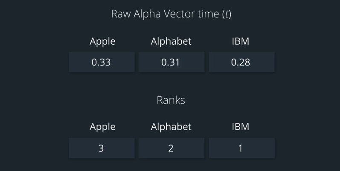Click the IBM raw alpha cell 0.28

point(241,62)
